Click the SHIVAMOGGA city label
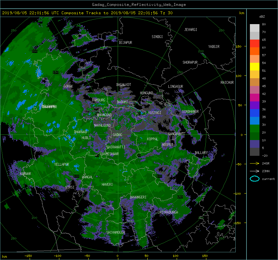278x260 pixels. (116, 232)
